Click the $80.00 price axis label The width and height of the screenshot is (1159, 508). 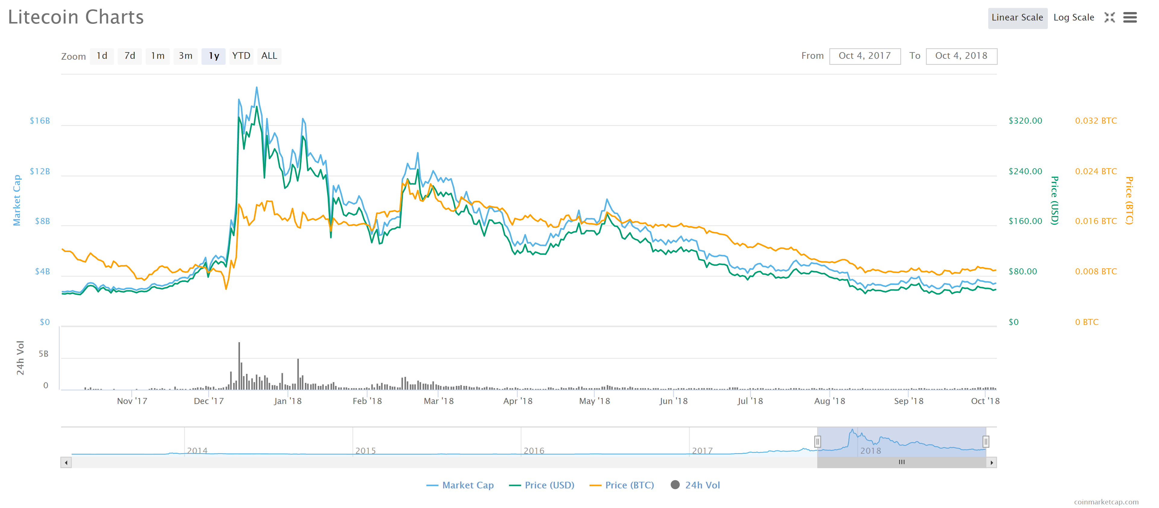tap(1023, 271)
